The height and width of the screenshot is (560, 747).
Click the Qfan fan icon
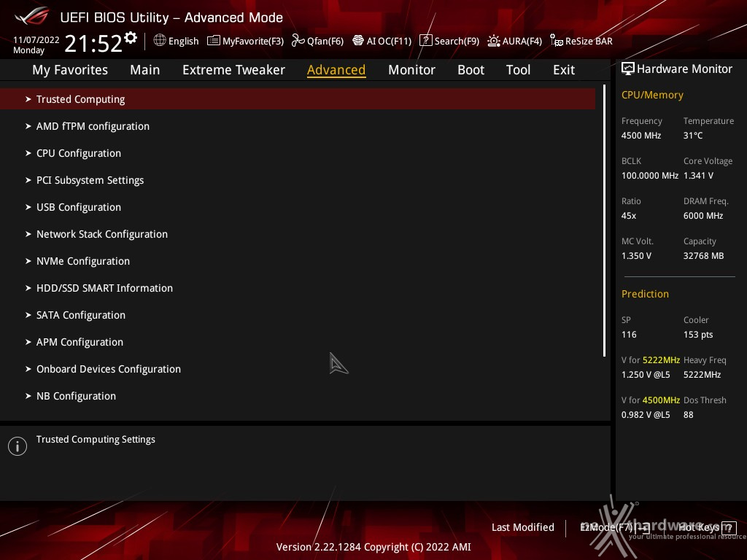coord(298,41)
